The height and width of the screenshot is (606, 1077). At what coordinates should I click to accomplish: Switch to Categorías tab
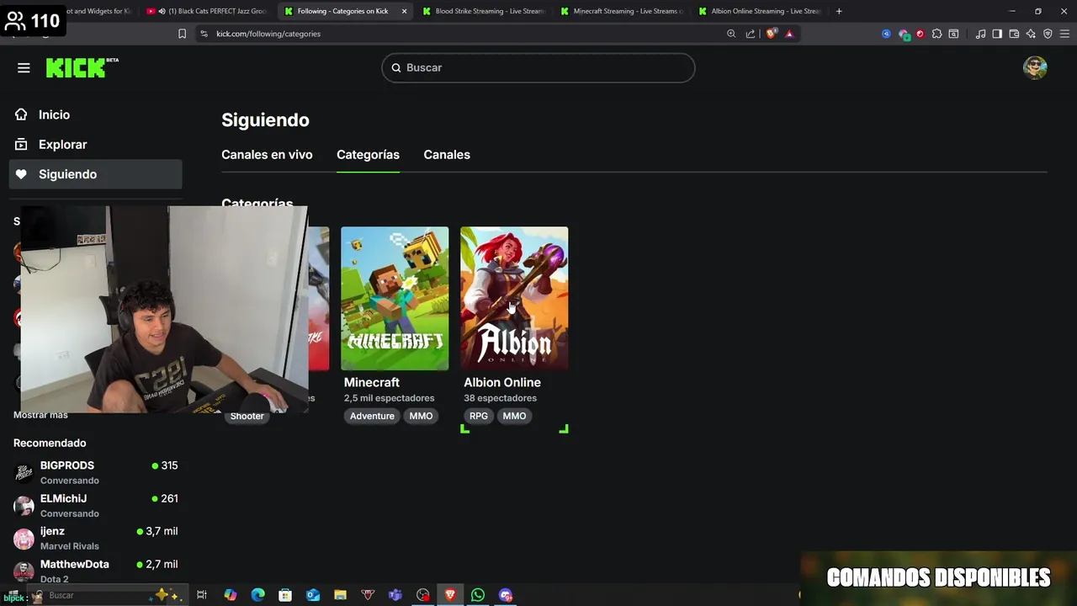[368, 155]
